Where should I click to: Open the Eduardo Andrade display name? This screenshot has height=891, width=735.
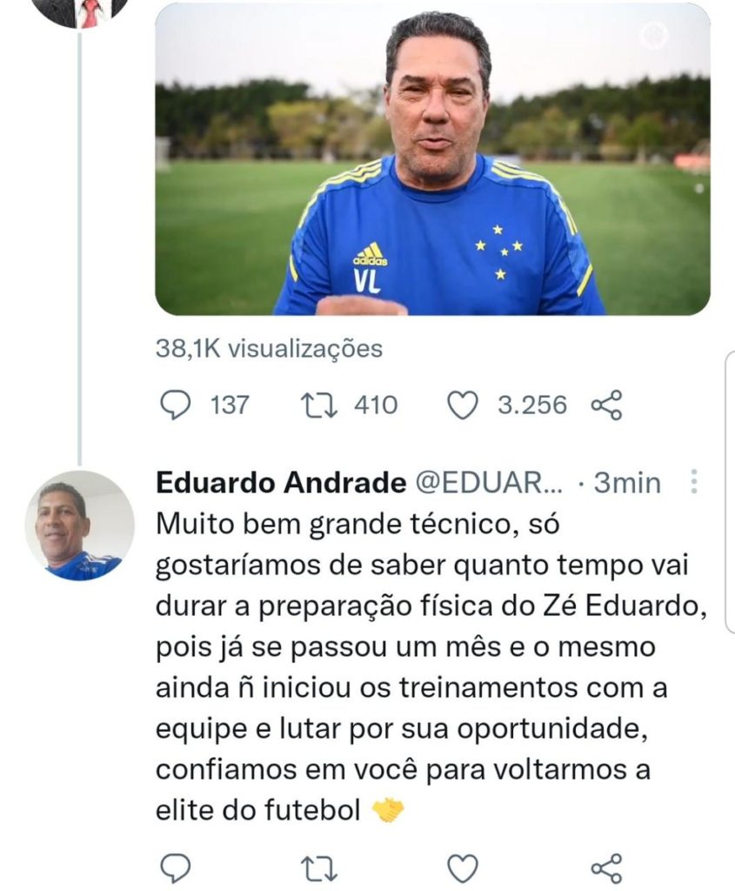click(x=280, y=483)
